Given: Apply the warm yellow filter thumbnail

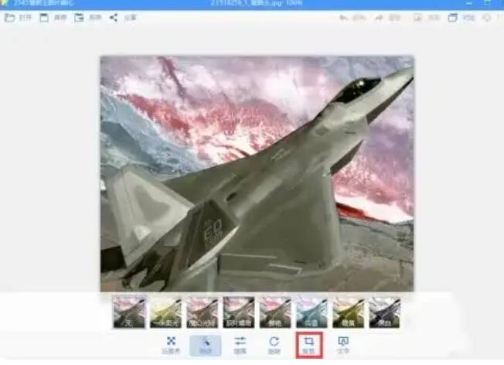Looking at the screenshot, I should (x=348, y=312).
